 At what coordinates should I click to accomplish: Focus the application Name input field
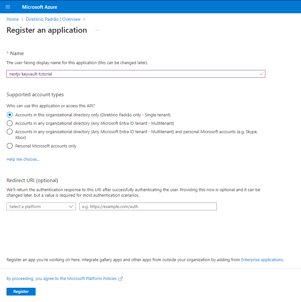click(136, 74)
